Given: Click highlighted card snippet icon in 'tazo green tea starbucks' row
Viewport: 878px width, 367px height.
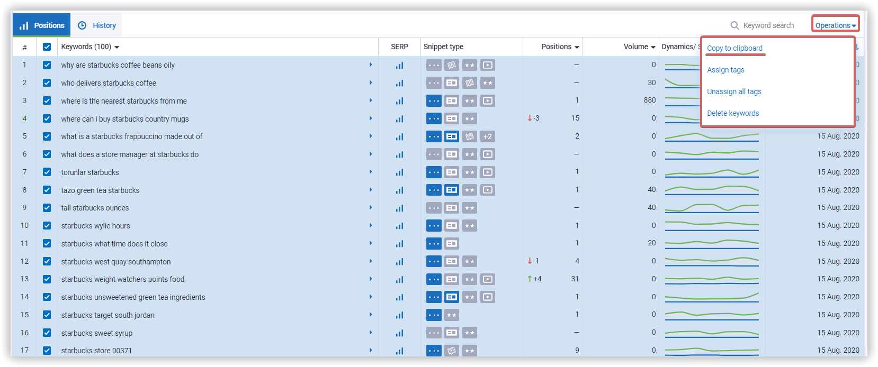Looking at the screenshot, I should pos(452,190).
